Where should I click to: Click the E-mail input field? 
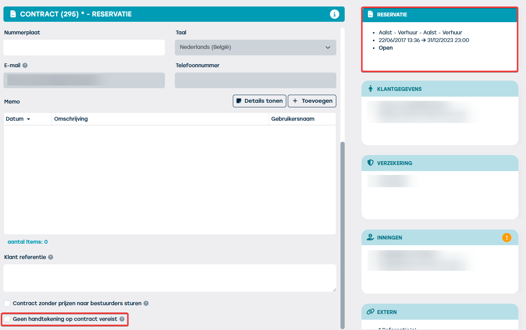(x=84, y=80)
